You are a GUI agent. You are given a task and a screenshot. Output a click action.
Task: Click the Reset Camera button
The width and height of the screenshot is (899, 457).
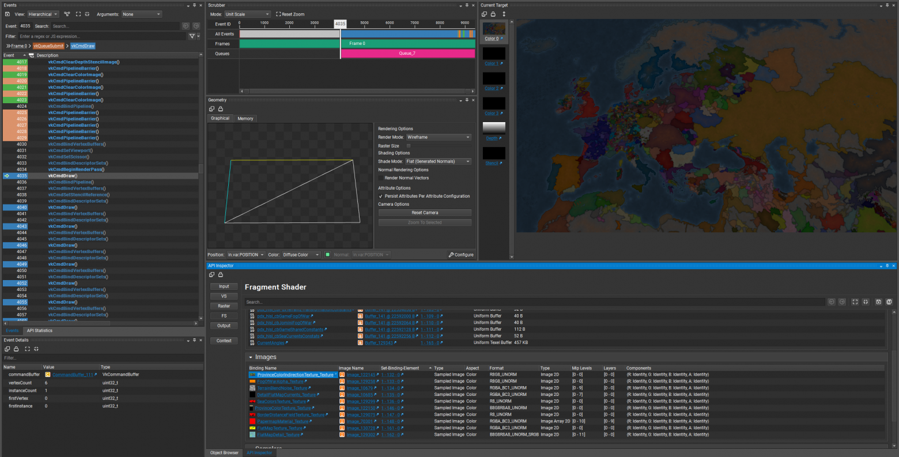pyautogui.click(x=425, y=213)
